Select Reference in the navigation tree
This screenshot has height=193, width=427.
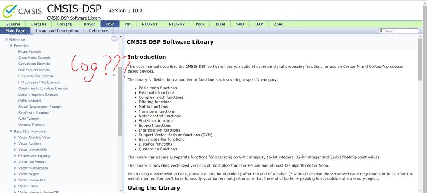[17, 39]
